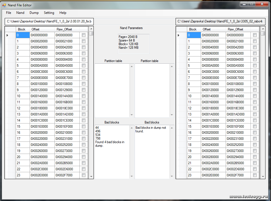Click the left block table's scroll down arrow

(91, 176)
